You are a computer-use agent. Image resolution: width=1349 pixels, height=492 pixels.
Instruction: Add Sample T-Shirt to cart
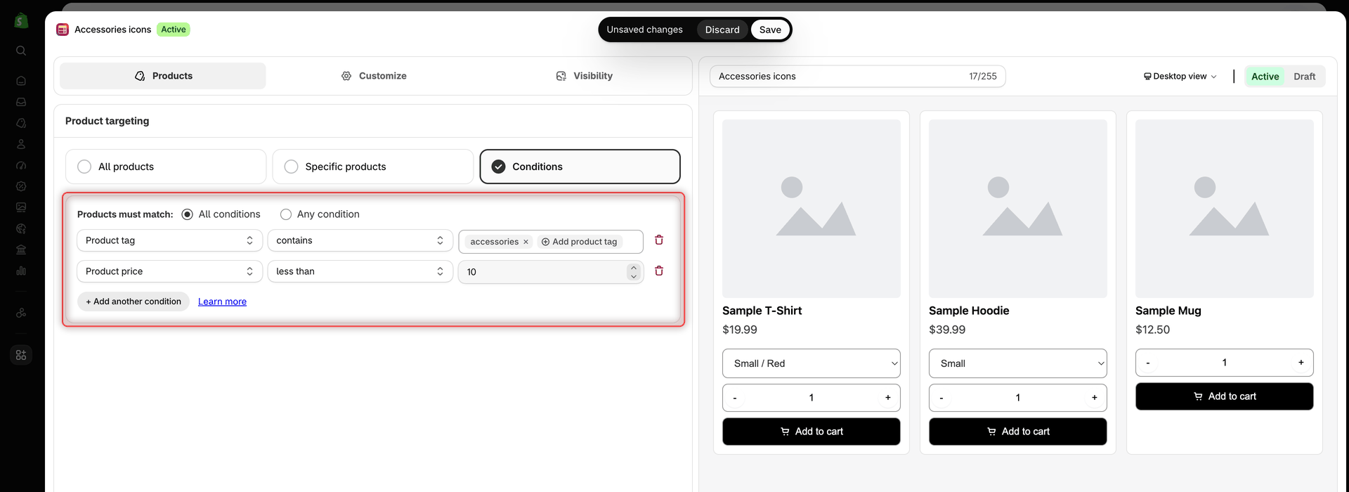811,432
